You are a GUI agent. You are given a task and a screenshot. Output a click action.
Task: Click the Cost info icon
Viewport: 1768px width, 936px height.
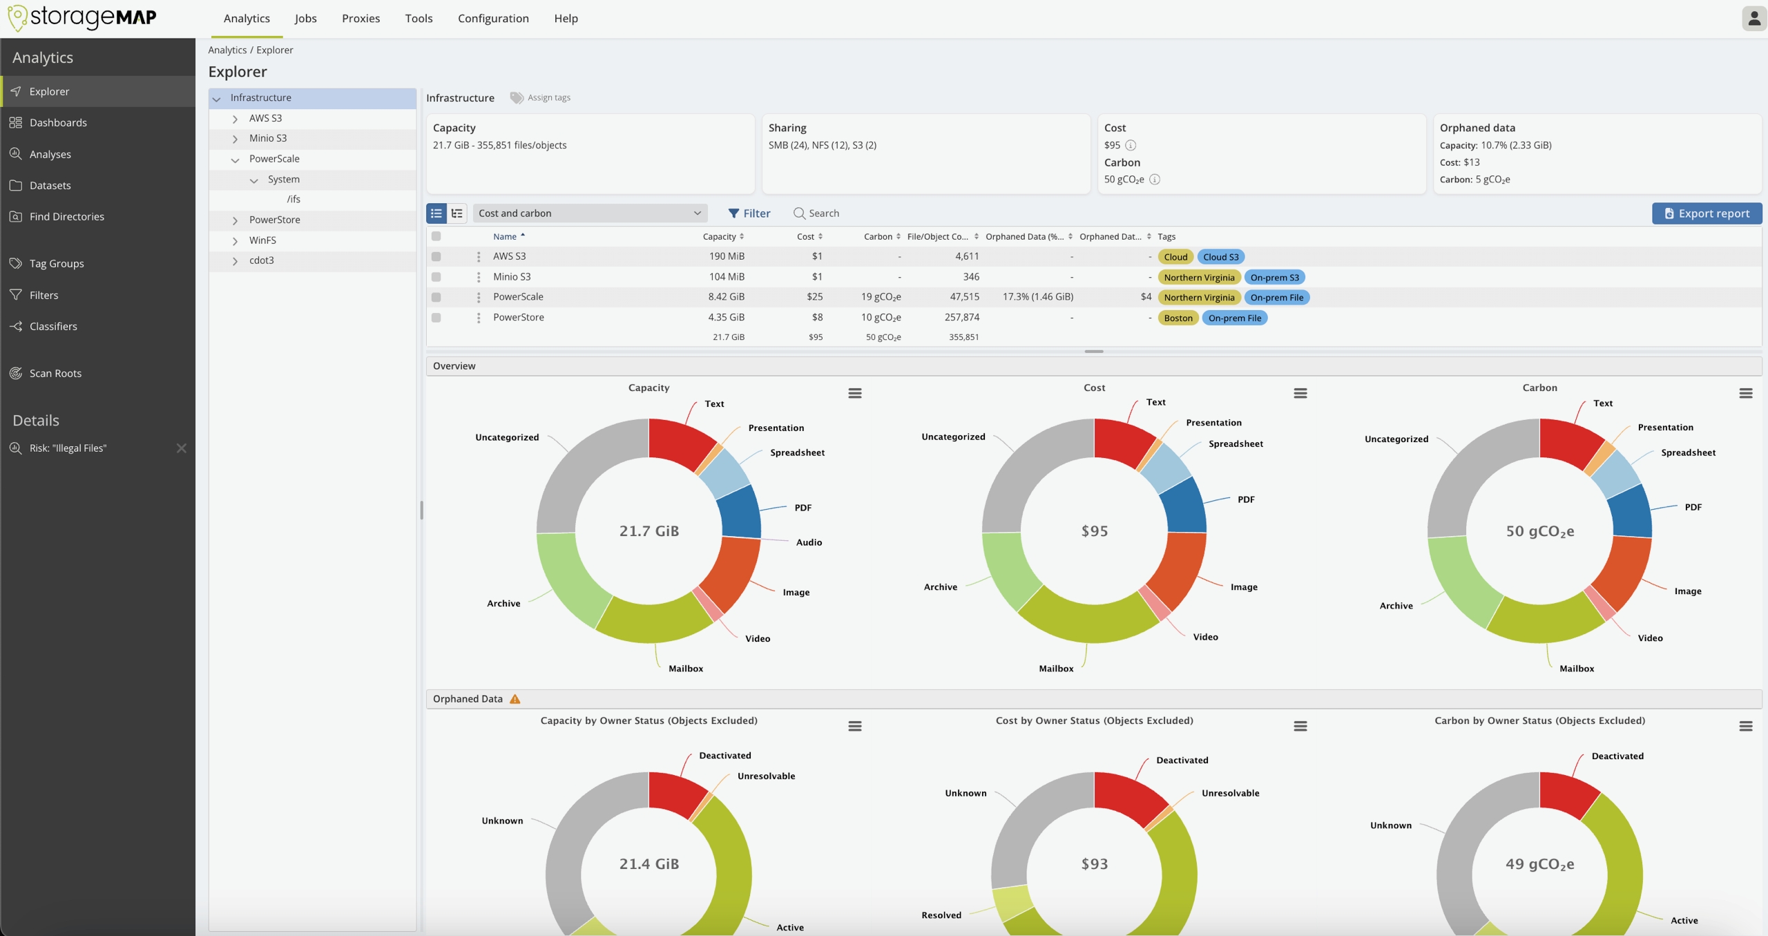1131,145
